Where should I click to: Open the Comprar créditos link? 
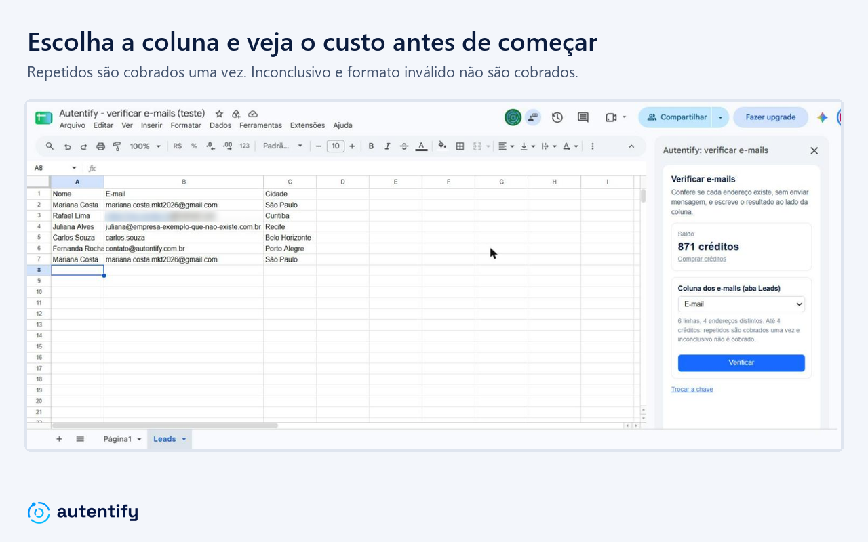[x=702, y=259]
